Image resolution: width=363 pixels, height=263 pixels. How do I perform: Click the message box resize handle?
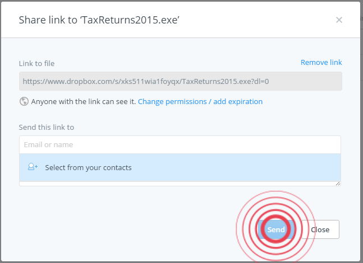click(338, 183)
